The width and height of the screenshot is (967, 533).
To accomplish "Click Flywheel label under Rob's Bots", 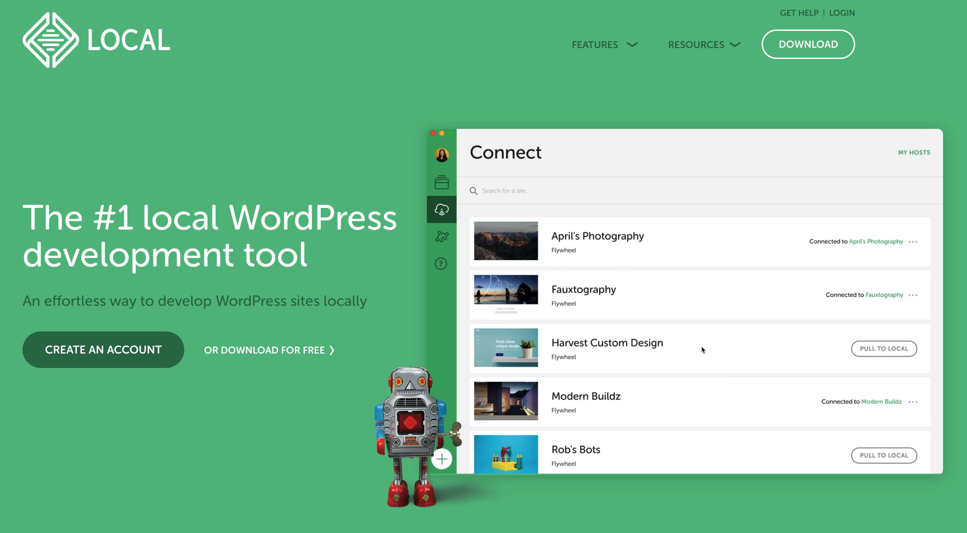I will tap(563, 464).
